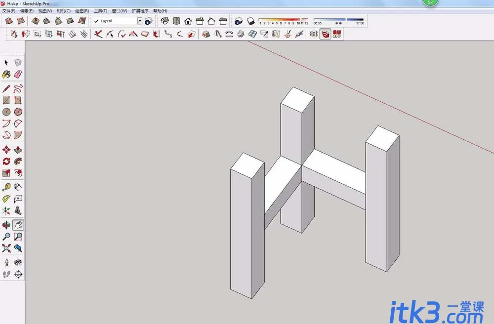Switch to Top view
This screenshot has width=494, height=324.
[x=176, y=21]
